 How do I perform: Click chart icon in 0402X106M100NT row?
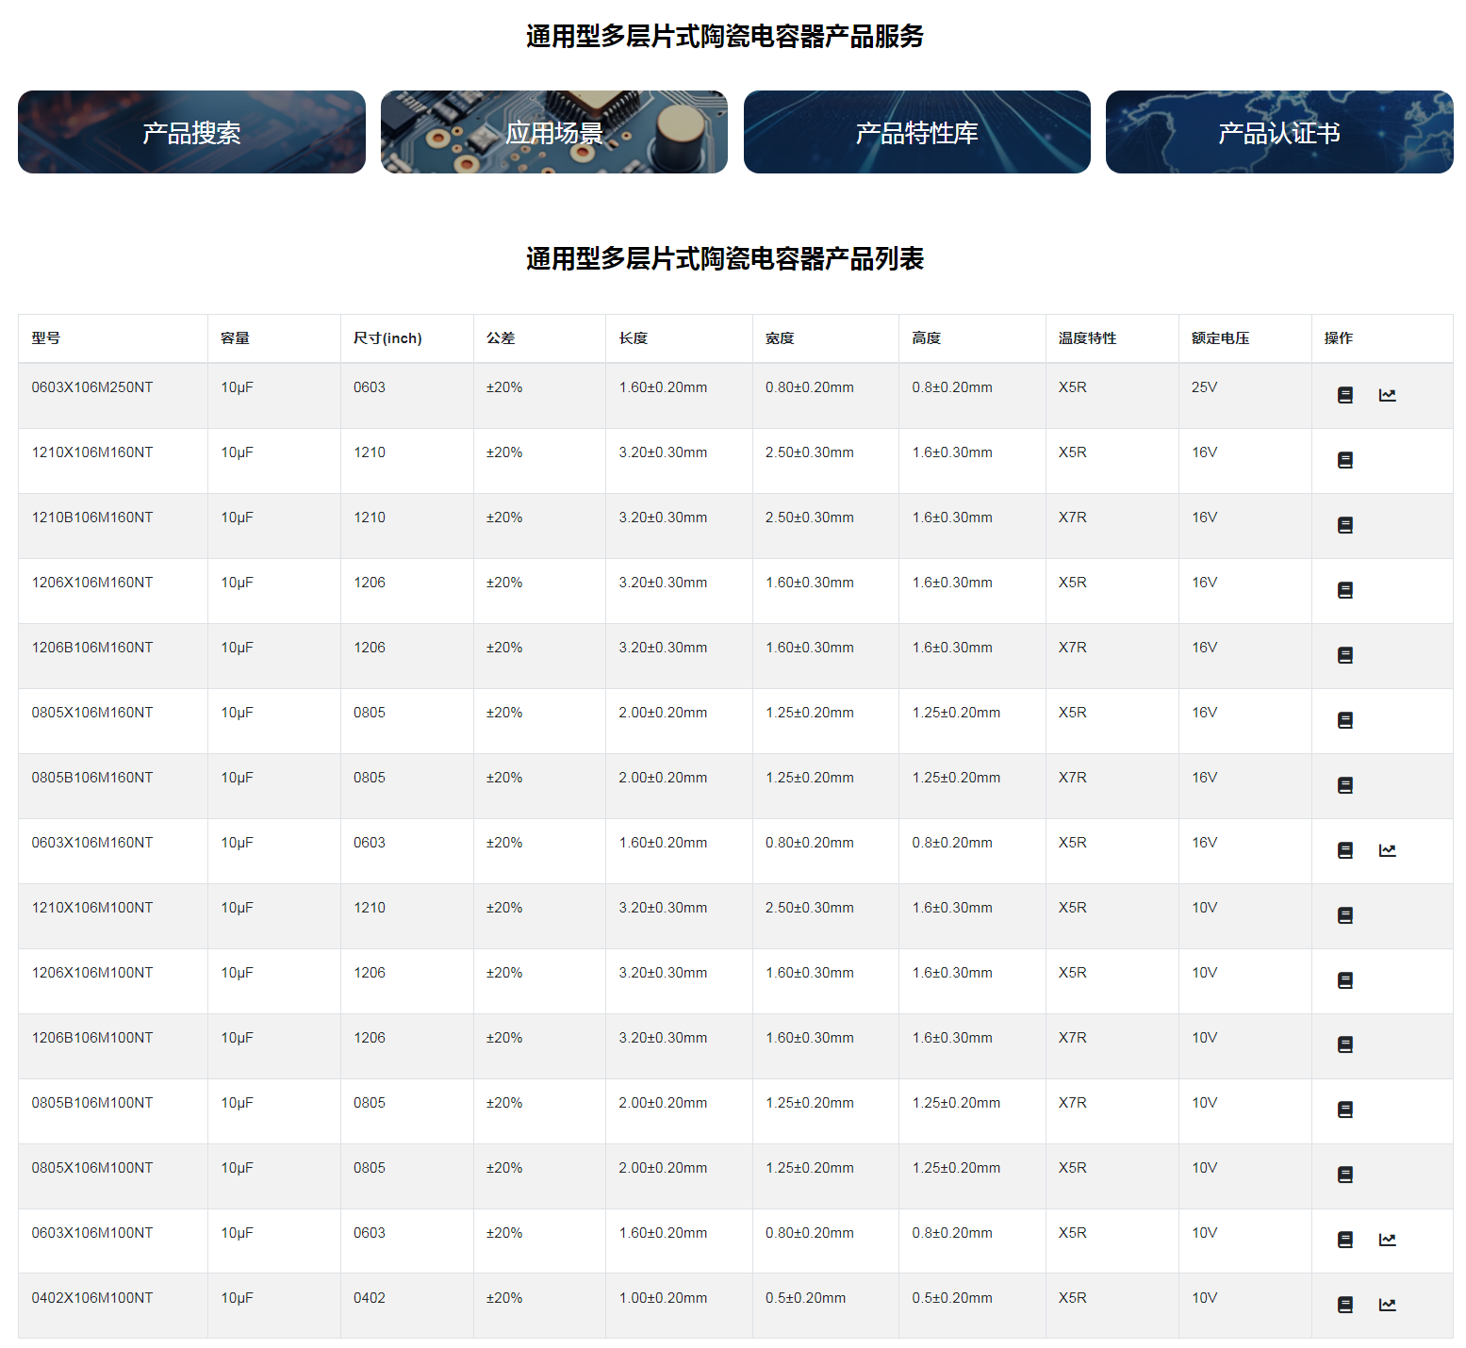pos(1387,1305)
